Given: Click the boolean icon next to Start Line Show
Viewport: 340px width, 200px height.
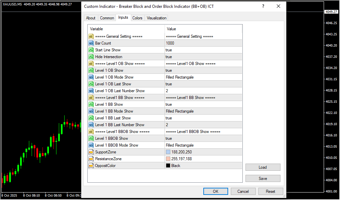Looking at the screenshot, I should tap(91, 50).
